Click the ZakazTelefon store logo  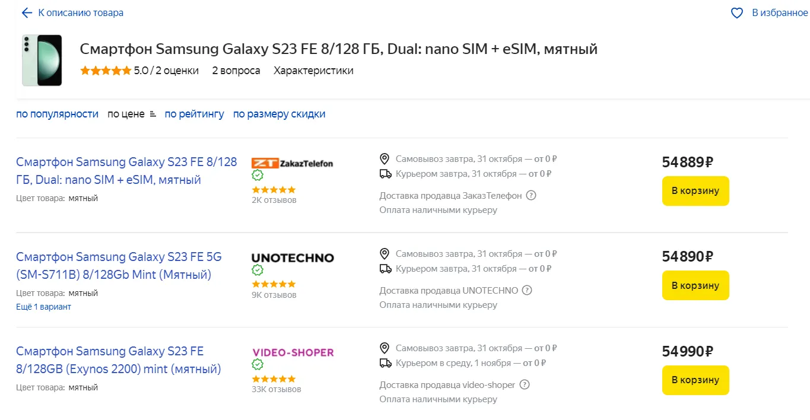pos(292,163)
